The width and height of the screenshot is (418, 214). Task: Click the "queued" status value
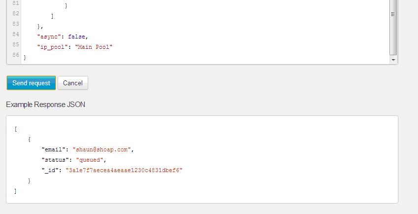90,160
